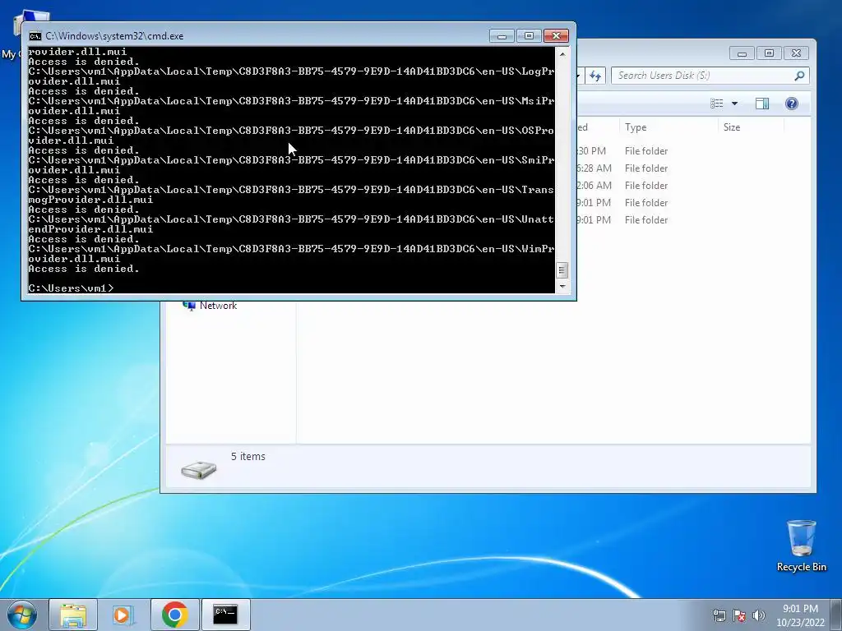
Task: Click the Explorer refresh button
Action: tap(595, 76)
